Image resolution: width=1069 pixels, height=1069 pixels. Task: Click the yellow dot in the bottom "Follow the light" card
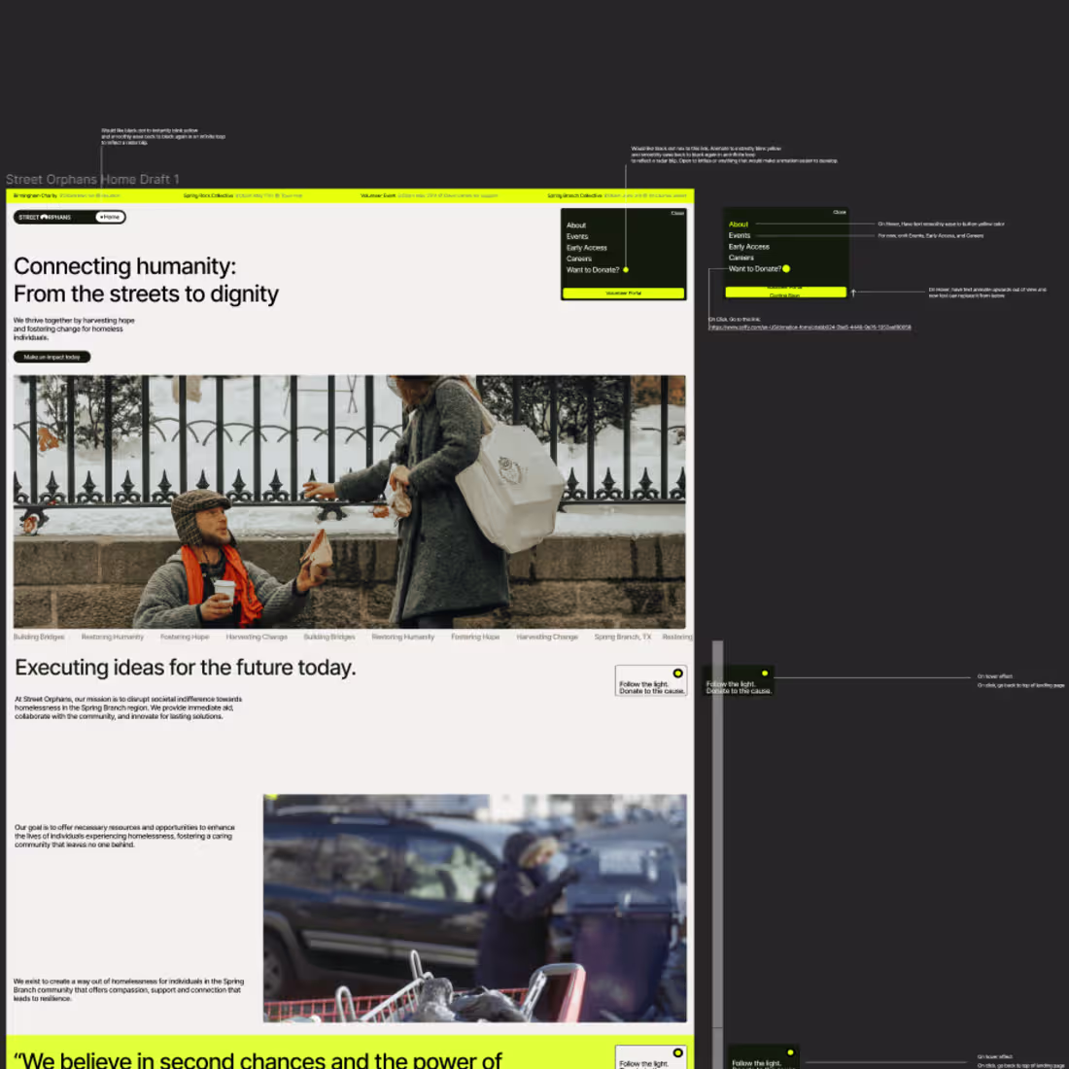(x=678, y=1052)
